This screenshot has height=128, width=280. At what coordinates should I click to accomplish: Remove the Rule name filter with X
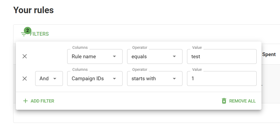[24, 56]
